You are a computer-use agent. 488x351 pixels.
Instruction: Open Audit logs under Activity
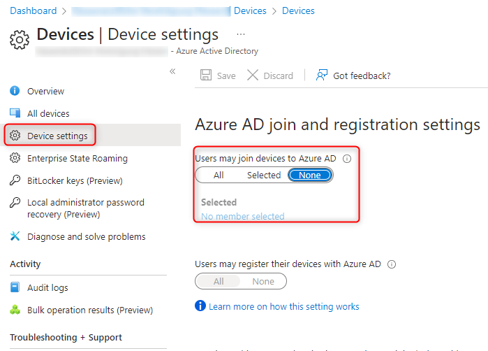47,287
